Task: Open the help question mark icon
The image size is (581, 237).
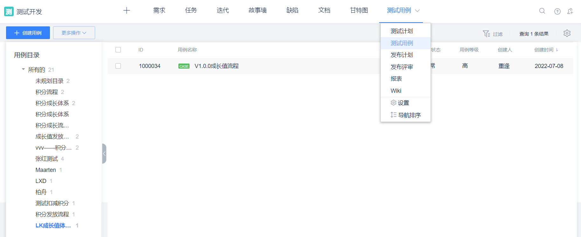Action: (557, 11)
